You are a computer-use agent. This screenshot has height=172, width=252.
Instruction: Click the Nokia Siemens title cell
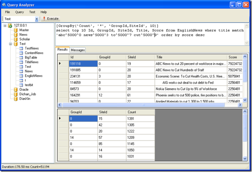click(191, 89)
